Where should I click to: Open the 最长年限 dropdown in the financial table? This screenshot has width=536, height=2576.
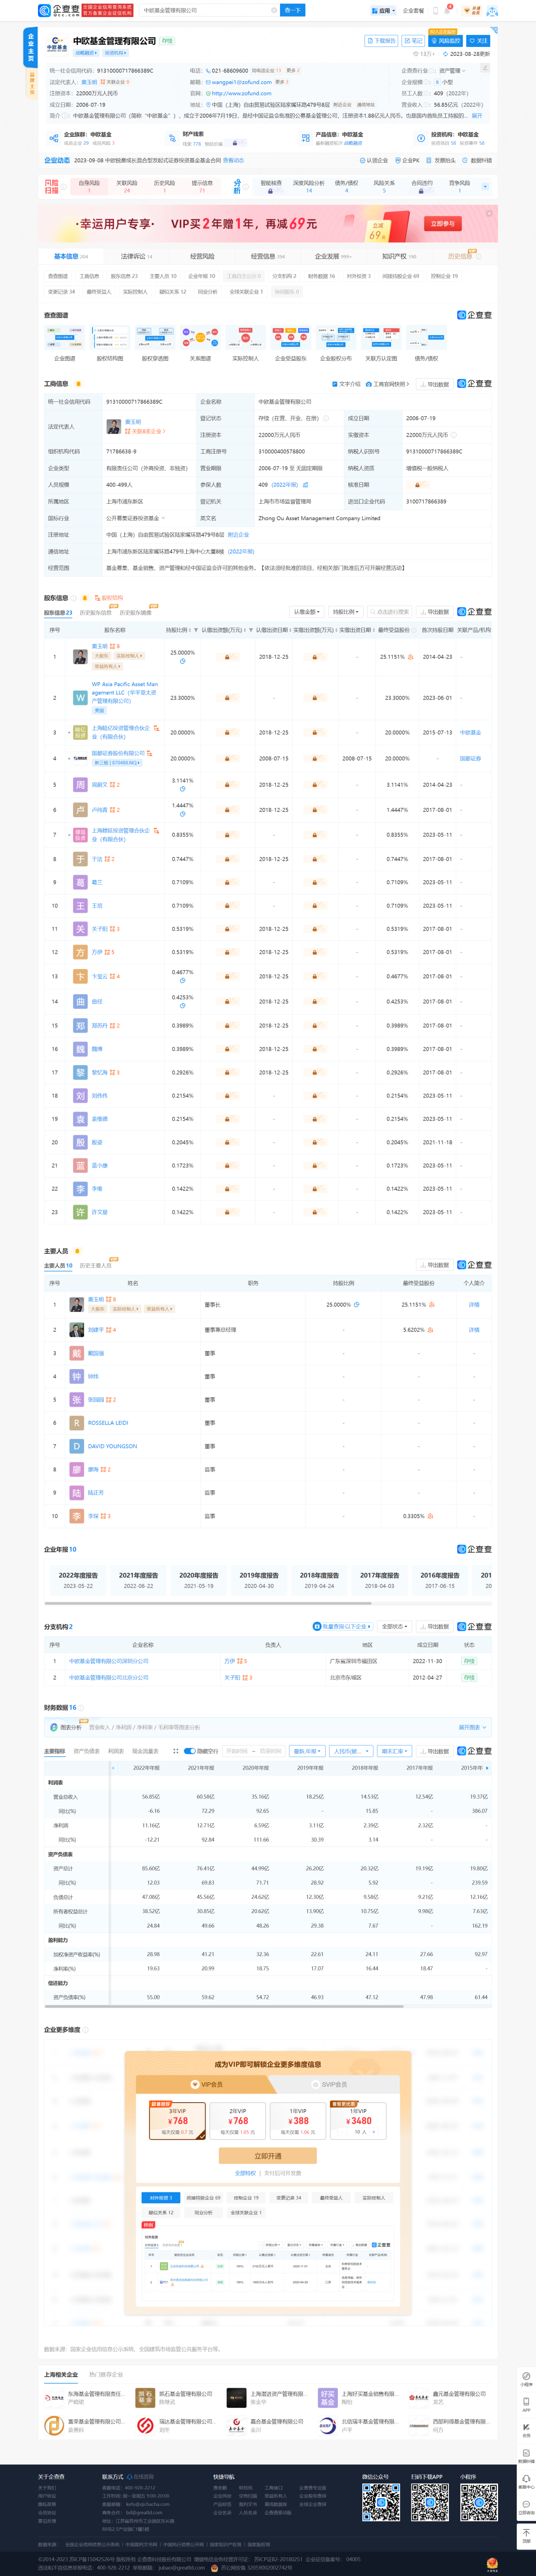point(306,1751)
